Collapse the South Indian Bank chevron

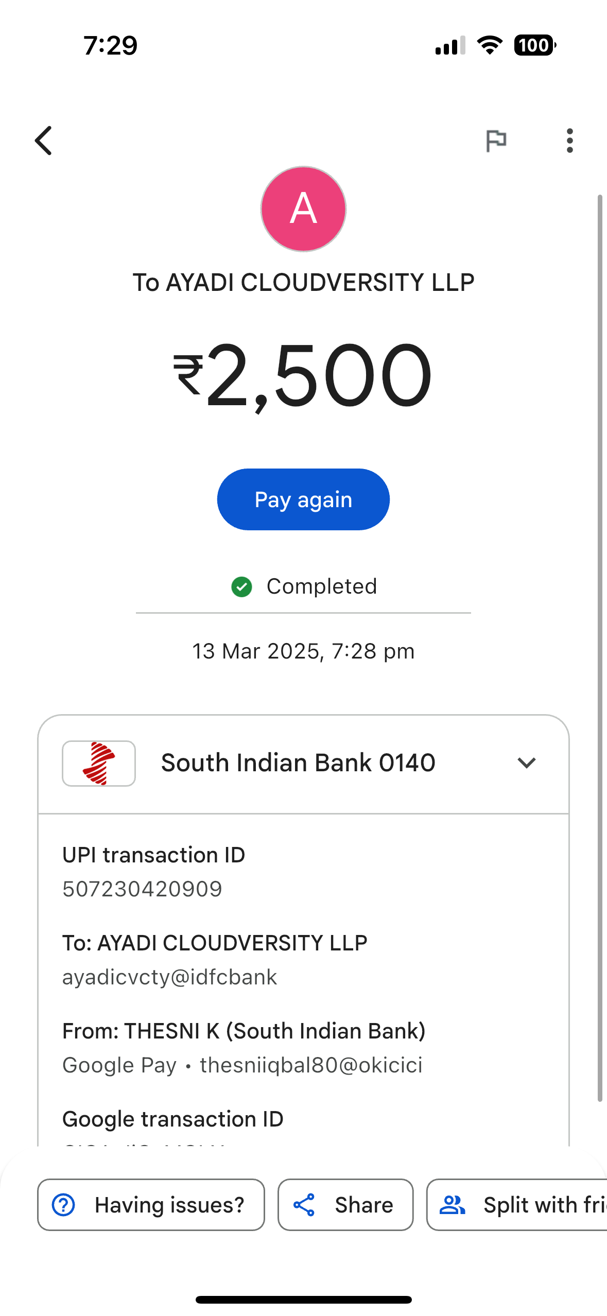point(526,763)
